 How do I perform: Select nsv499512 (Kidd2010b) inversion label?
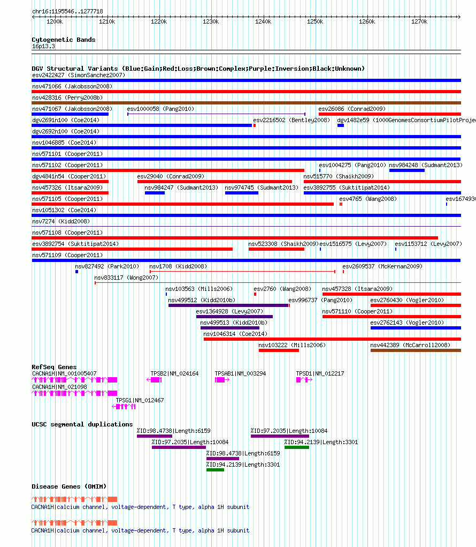click(202, 299)
